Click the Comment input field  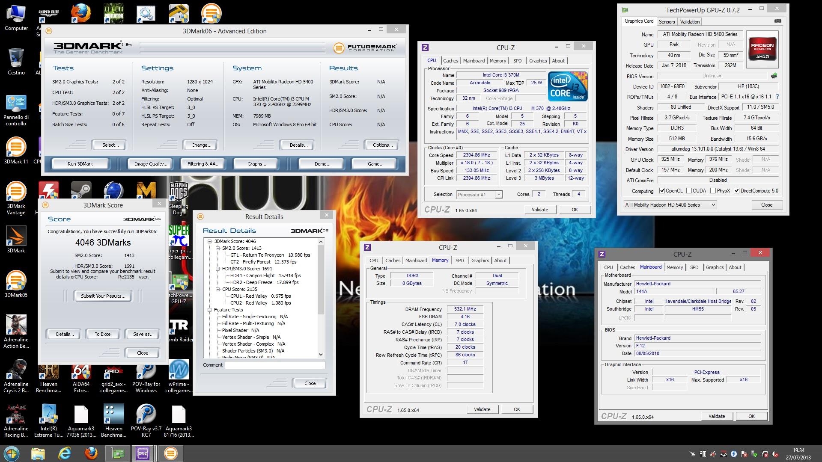[275, 365]
